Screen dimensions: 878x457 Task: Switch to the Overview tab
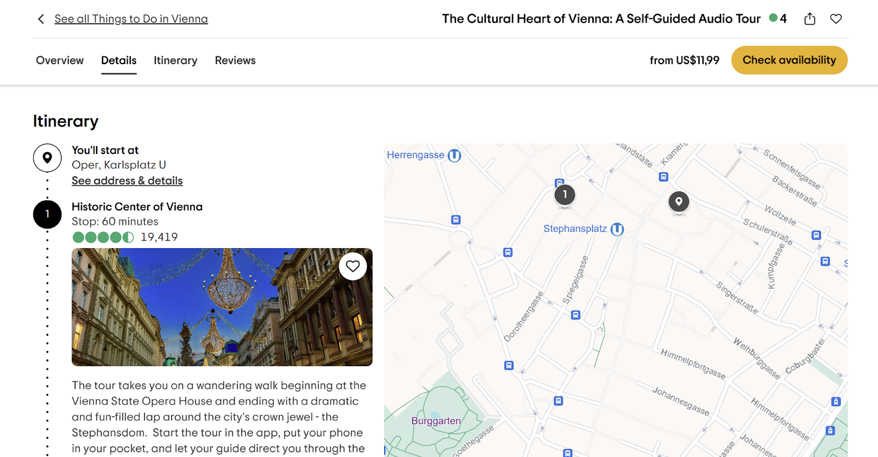click(60, 60)
